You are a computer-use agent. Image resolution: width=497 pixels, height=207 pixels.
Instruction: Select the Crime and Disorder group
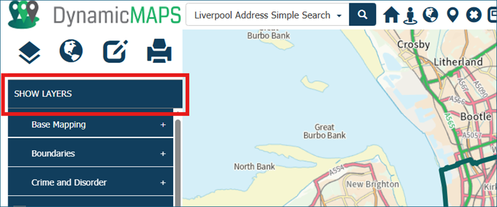(91, 183)
